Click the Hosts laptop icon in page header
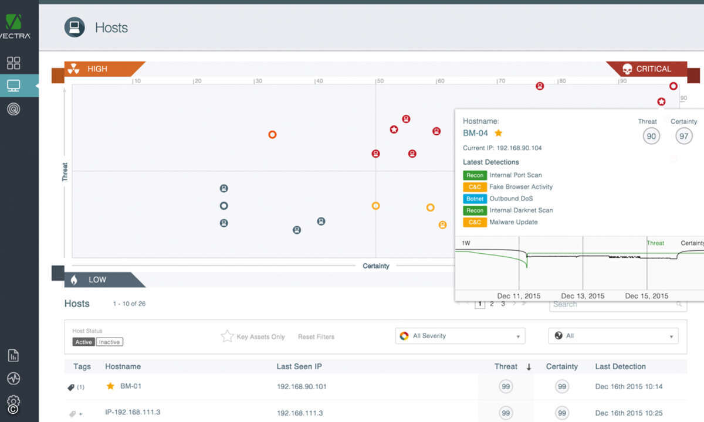The height and width of the screenshot is (422, 704). [75, 28]
